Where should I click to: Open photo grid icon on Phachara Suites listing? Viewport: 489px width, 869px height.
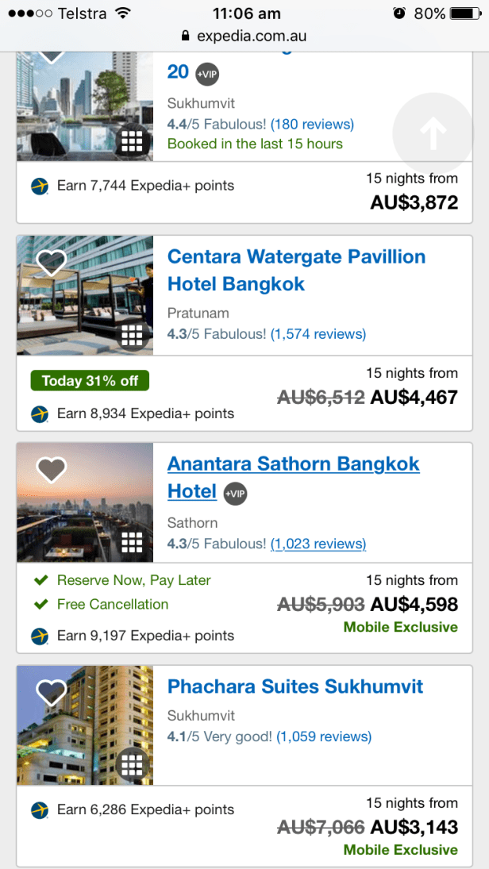tap(132, 765)
